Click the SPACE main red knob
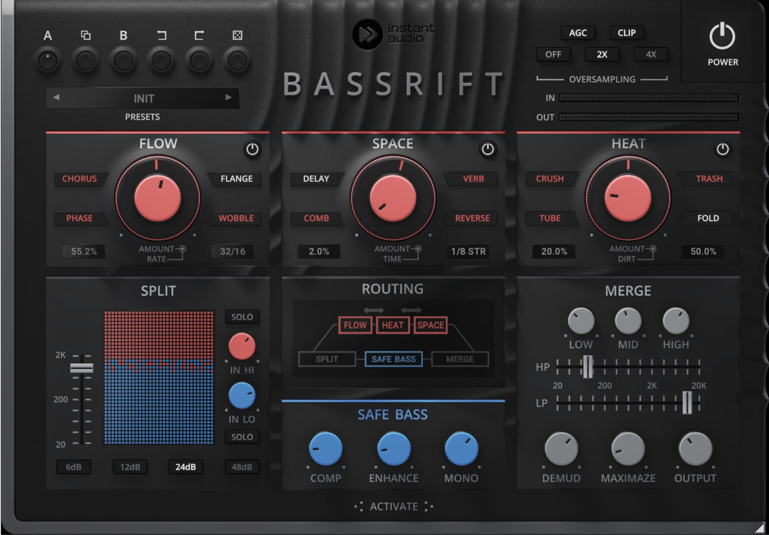Screen dimensions: 769x535 coord(393,199)
